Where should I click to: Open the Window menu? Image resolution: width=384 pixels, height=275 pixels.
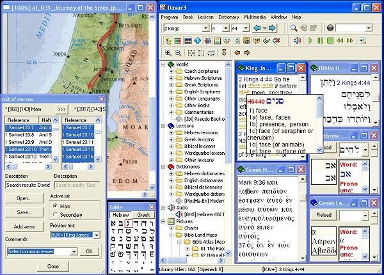[x=278, y=17]
